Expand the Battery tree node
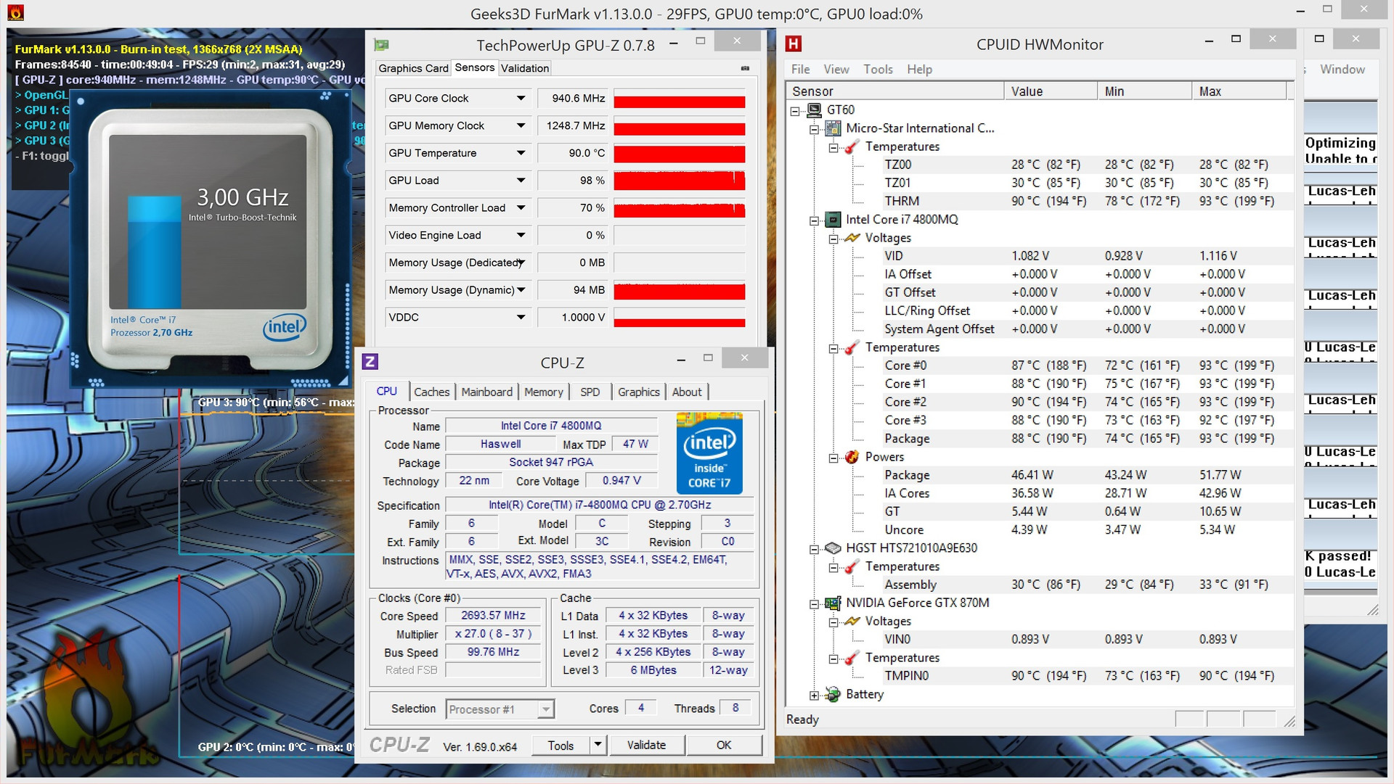The image size is (1394, 784). (x=815, y=695)
